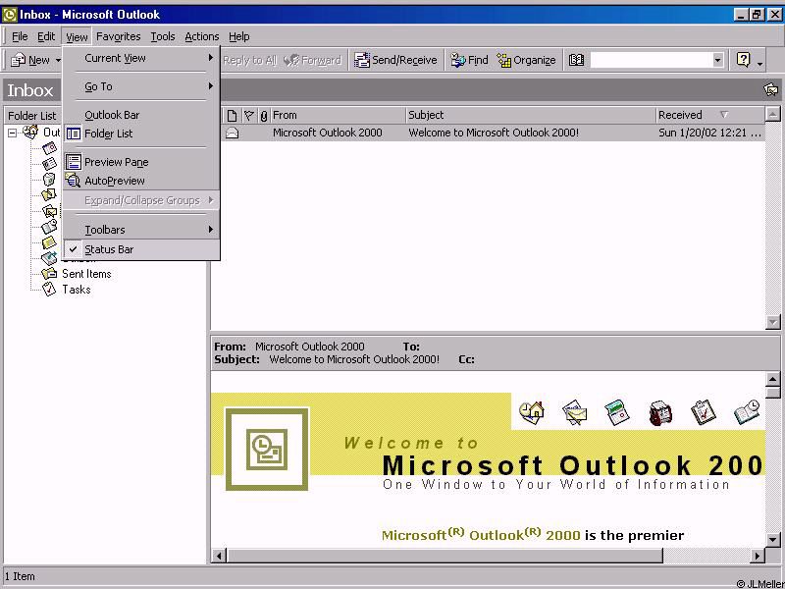Sort by the Received column header

click(x=709, y=115)
